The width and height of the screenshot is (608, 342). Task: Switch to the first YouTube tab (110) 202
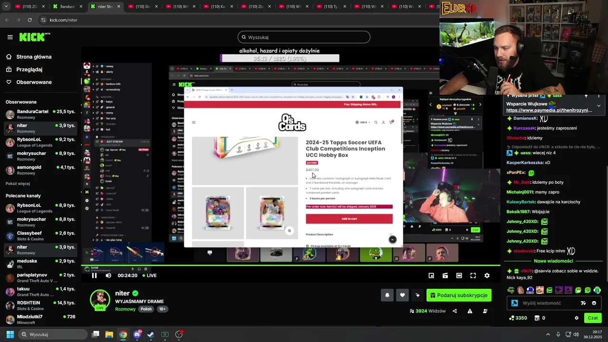[x=29, y=6]
